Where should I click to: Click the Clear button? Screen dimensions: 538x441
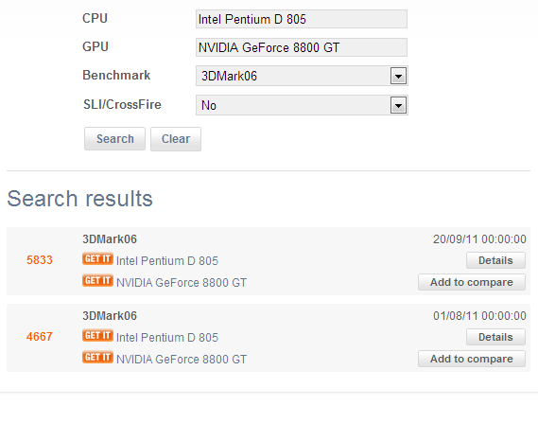(x=176, y=139)
